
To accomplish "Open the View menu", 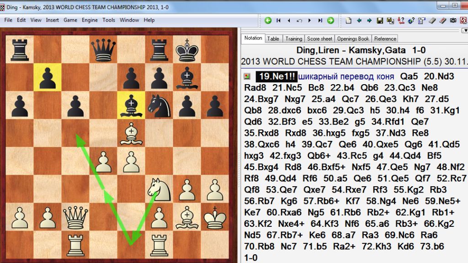I will (x=36, y=20).
